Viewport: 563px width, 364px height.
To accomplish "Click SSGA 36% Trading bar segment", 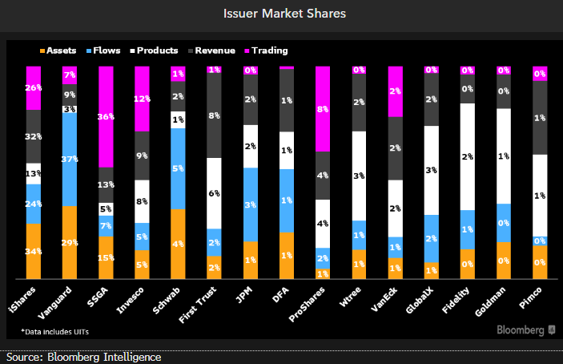I will pyautogui.click(x=106, y=116).
